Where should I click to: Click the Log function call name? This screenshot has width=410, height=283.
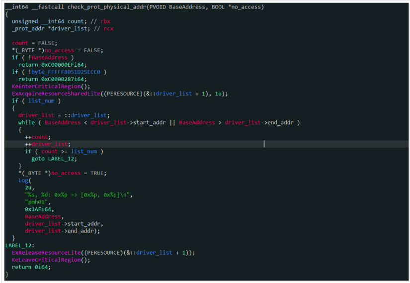pyautogui.click(x=23, y=180)
